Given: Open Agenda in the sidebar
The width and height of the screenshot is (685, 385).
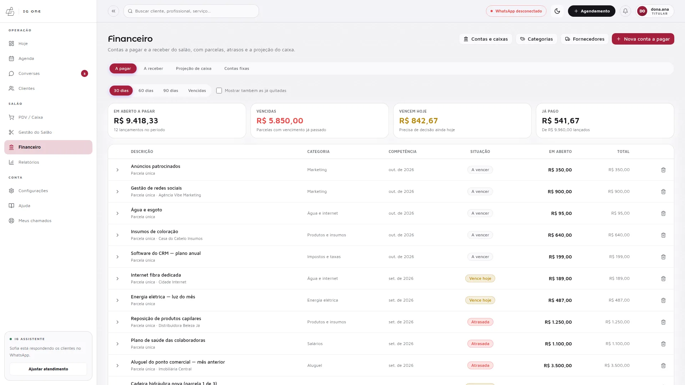Looking at the screenshot, I should pyautogui.click(x=48, y=58).
